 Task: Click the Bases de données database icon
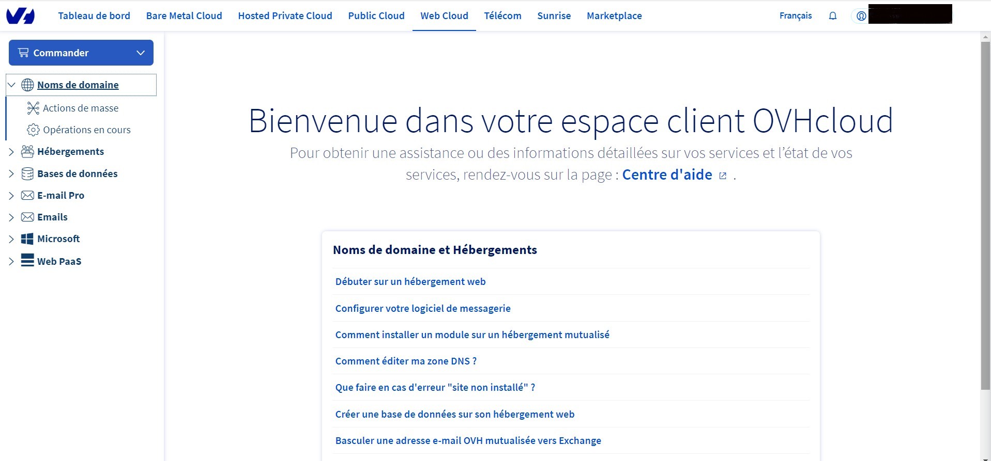pos(27,173)
